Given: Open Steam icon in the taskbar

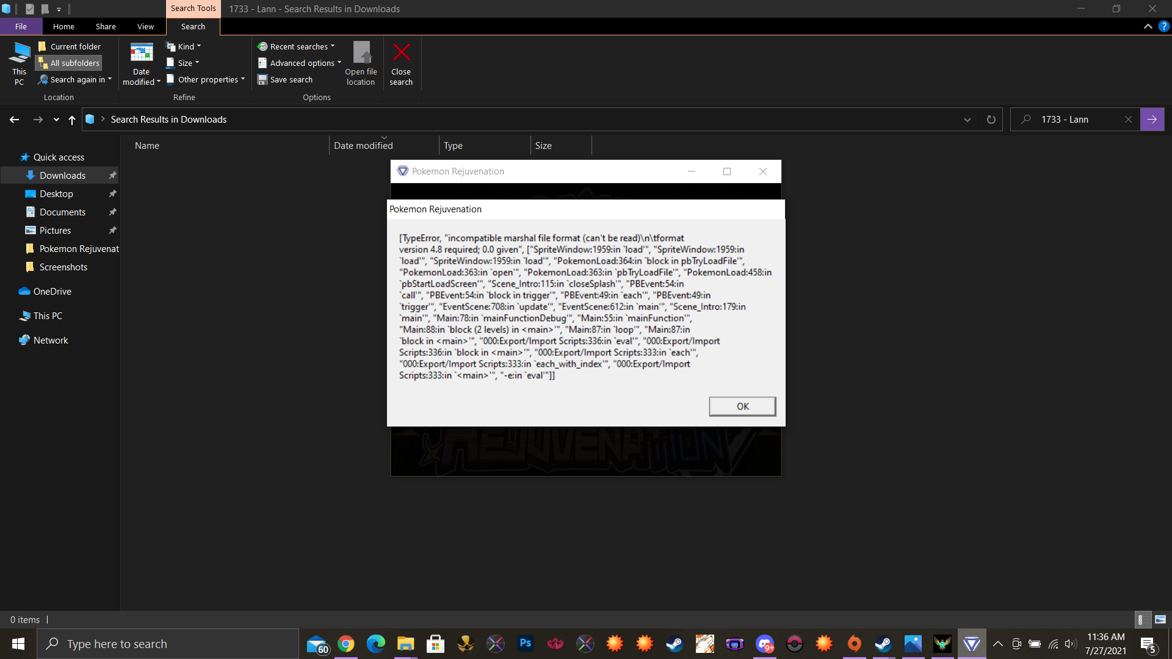Looking at the screenshot, I should pyautogui.click(x=675, y=643).
